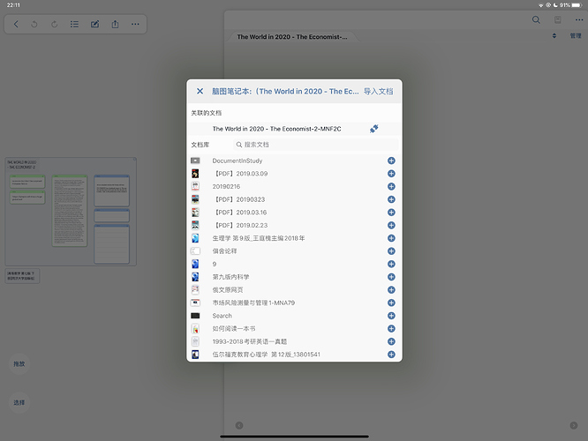Image resolution: width=588 pixels, height=441 pixels.
Task: Add 1993-2018考研英语一真题 with its plus button
Action: (391, 341)
